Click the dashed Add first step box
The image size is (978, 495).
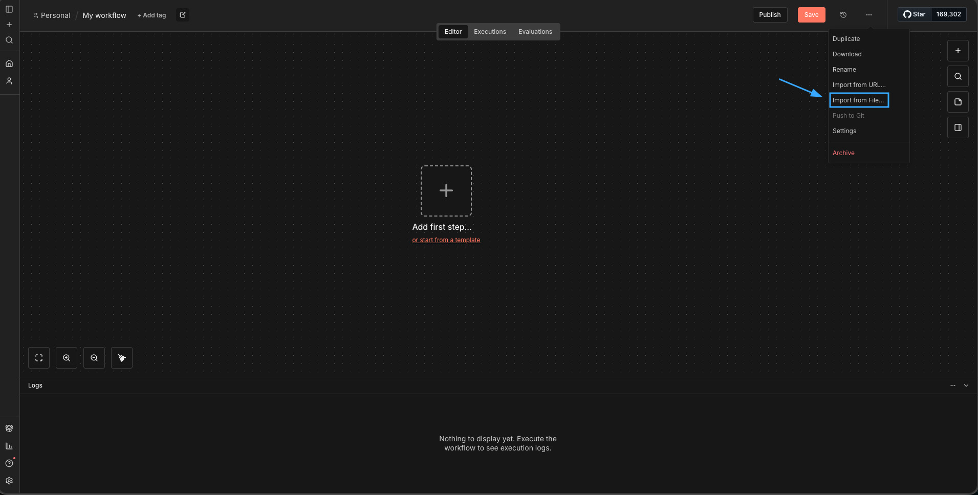coord(446,190)
